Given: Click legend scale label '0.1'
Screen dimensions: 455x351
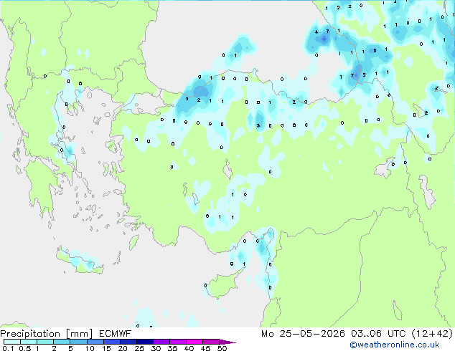Looking at the screenshot, I should tap(8, 348).
